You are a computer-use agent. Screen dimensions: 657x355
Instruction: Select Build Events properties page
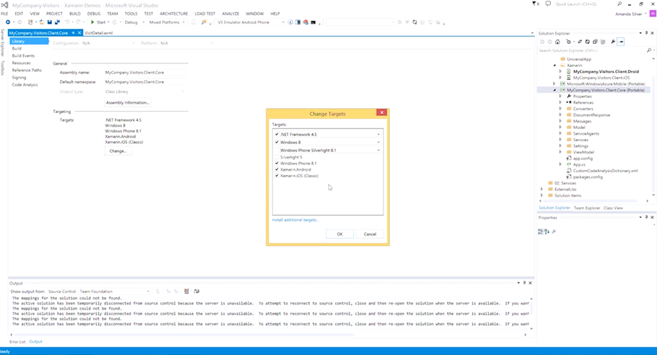pyautogui.click(x=23, y=55)
